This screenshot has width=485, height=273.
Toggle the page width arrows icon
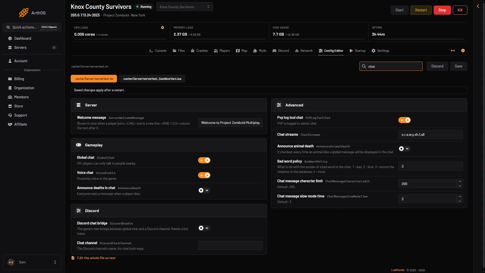(453, 51)
